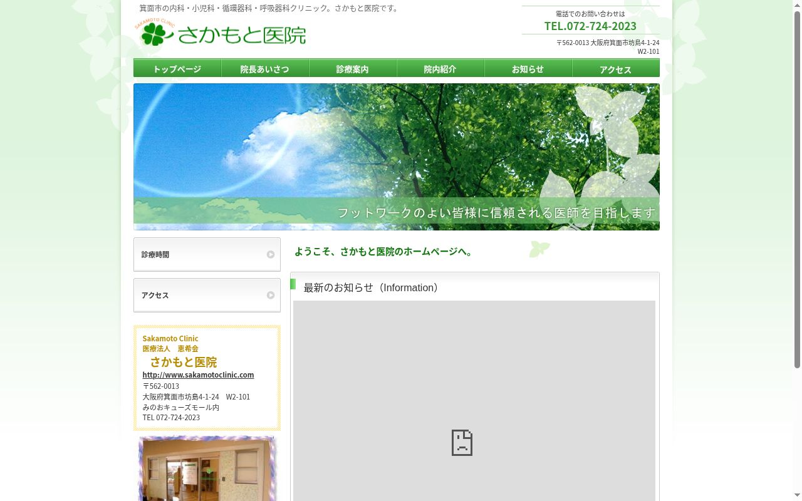Click the さかもと医院 header logo text
The width and height of the screenshot is (802, 501).
pos(242,35)
